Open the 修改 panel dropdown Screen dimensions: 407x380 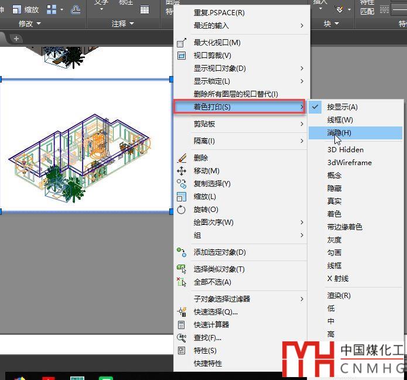click(30, 23)
